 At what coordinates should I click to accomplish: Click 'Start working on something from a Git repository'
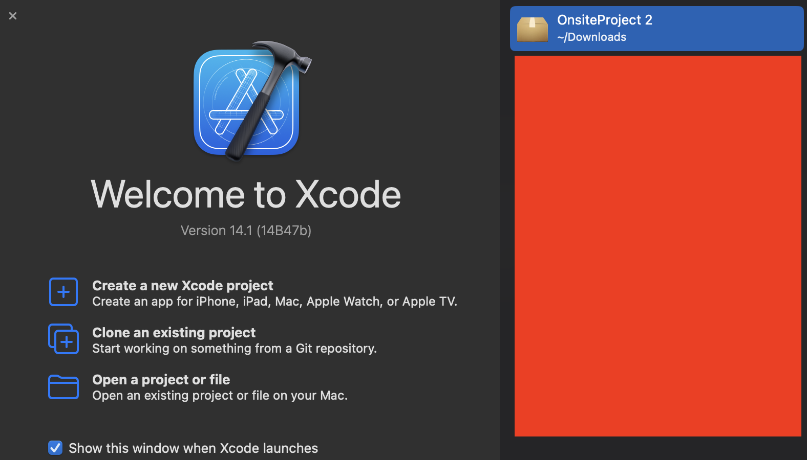coord(235,349)
